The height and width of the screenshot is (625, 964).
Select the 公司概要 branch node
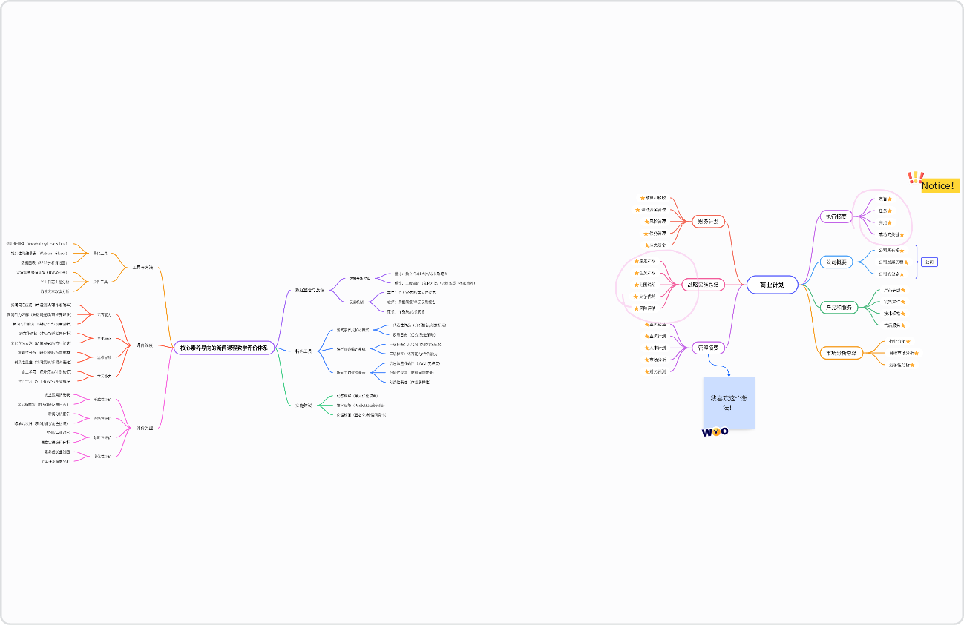click(x=836, y=262)
